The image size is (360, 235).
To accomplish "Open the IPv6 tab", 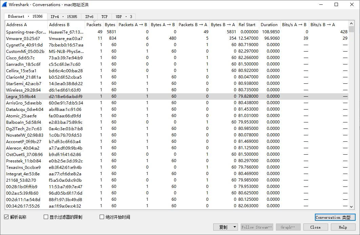I will [89, 17].
